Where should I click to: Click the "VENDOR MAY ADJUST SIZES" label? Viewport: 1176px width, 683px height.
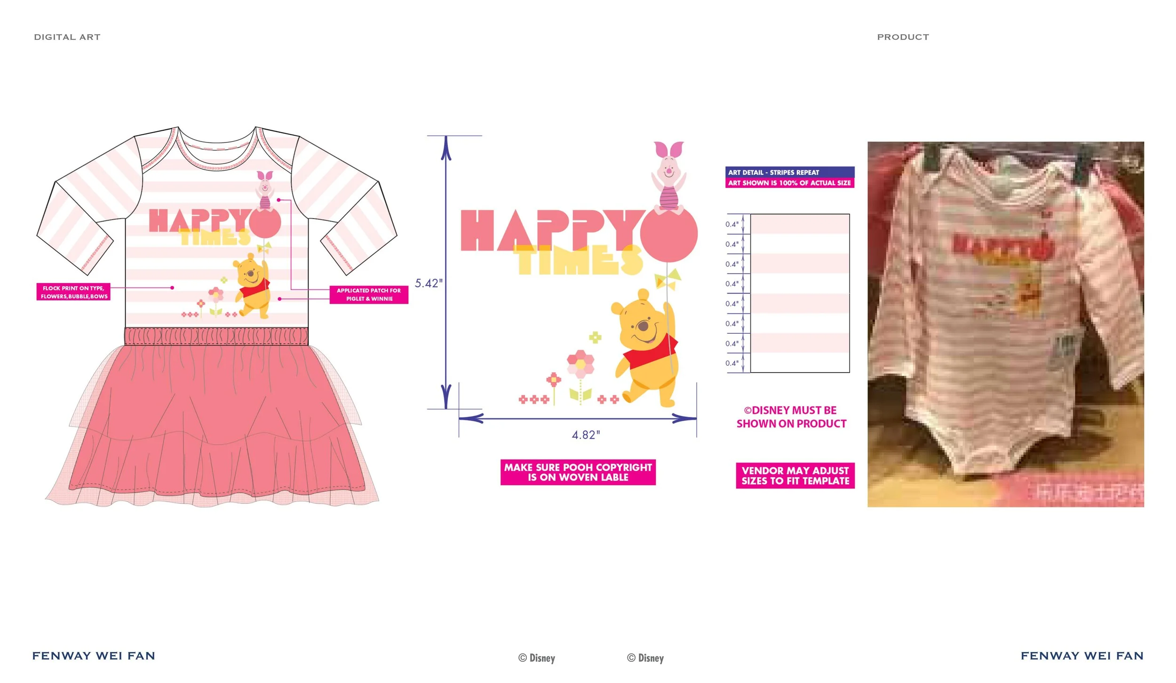[795, 476]
